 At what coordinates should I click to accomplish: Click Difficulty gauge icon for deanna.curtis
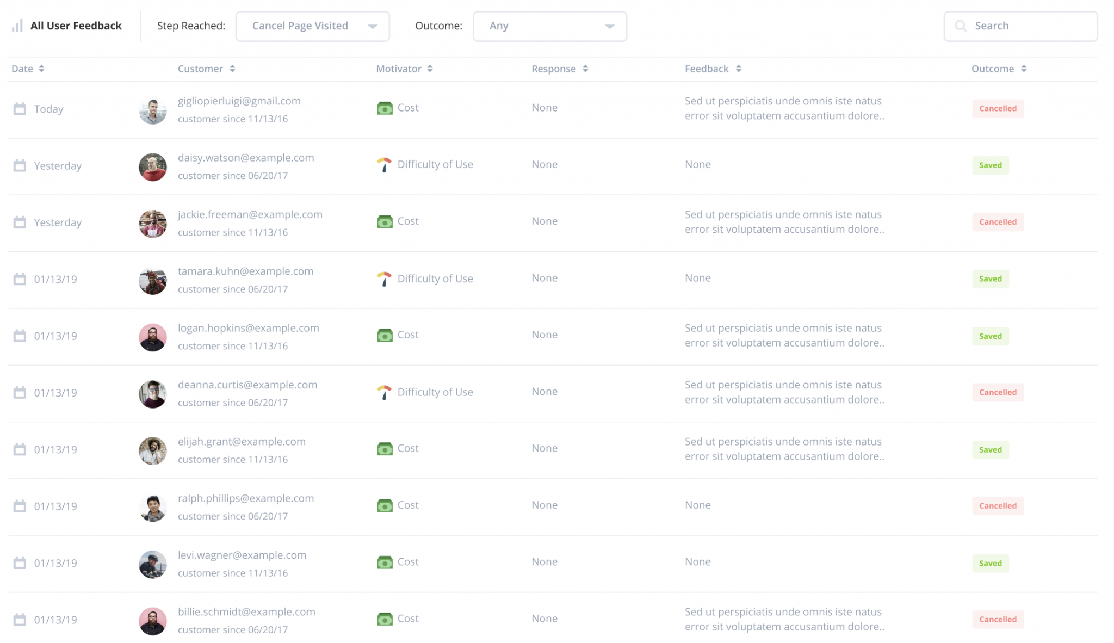(x=384, y=393)
